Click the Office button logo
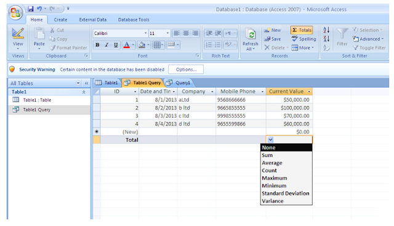The height and width of the screenshot is (226, 394). (x=15, y=12)
